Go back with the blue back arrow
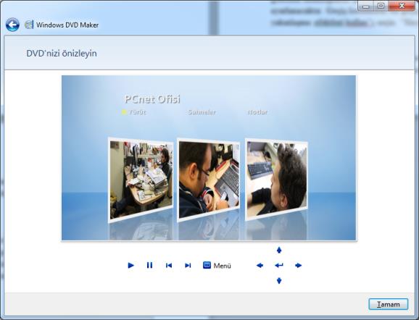Viewport: 419px width, 320px height. point(12,25)
